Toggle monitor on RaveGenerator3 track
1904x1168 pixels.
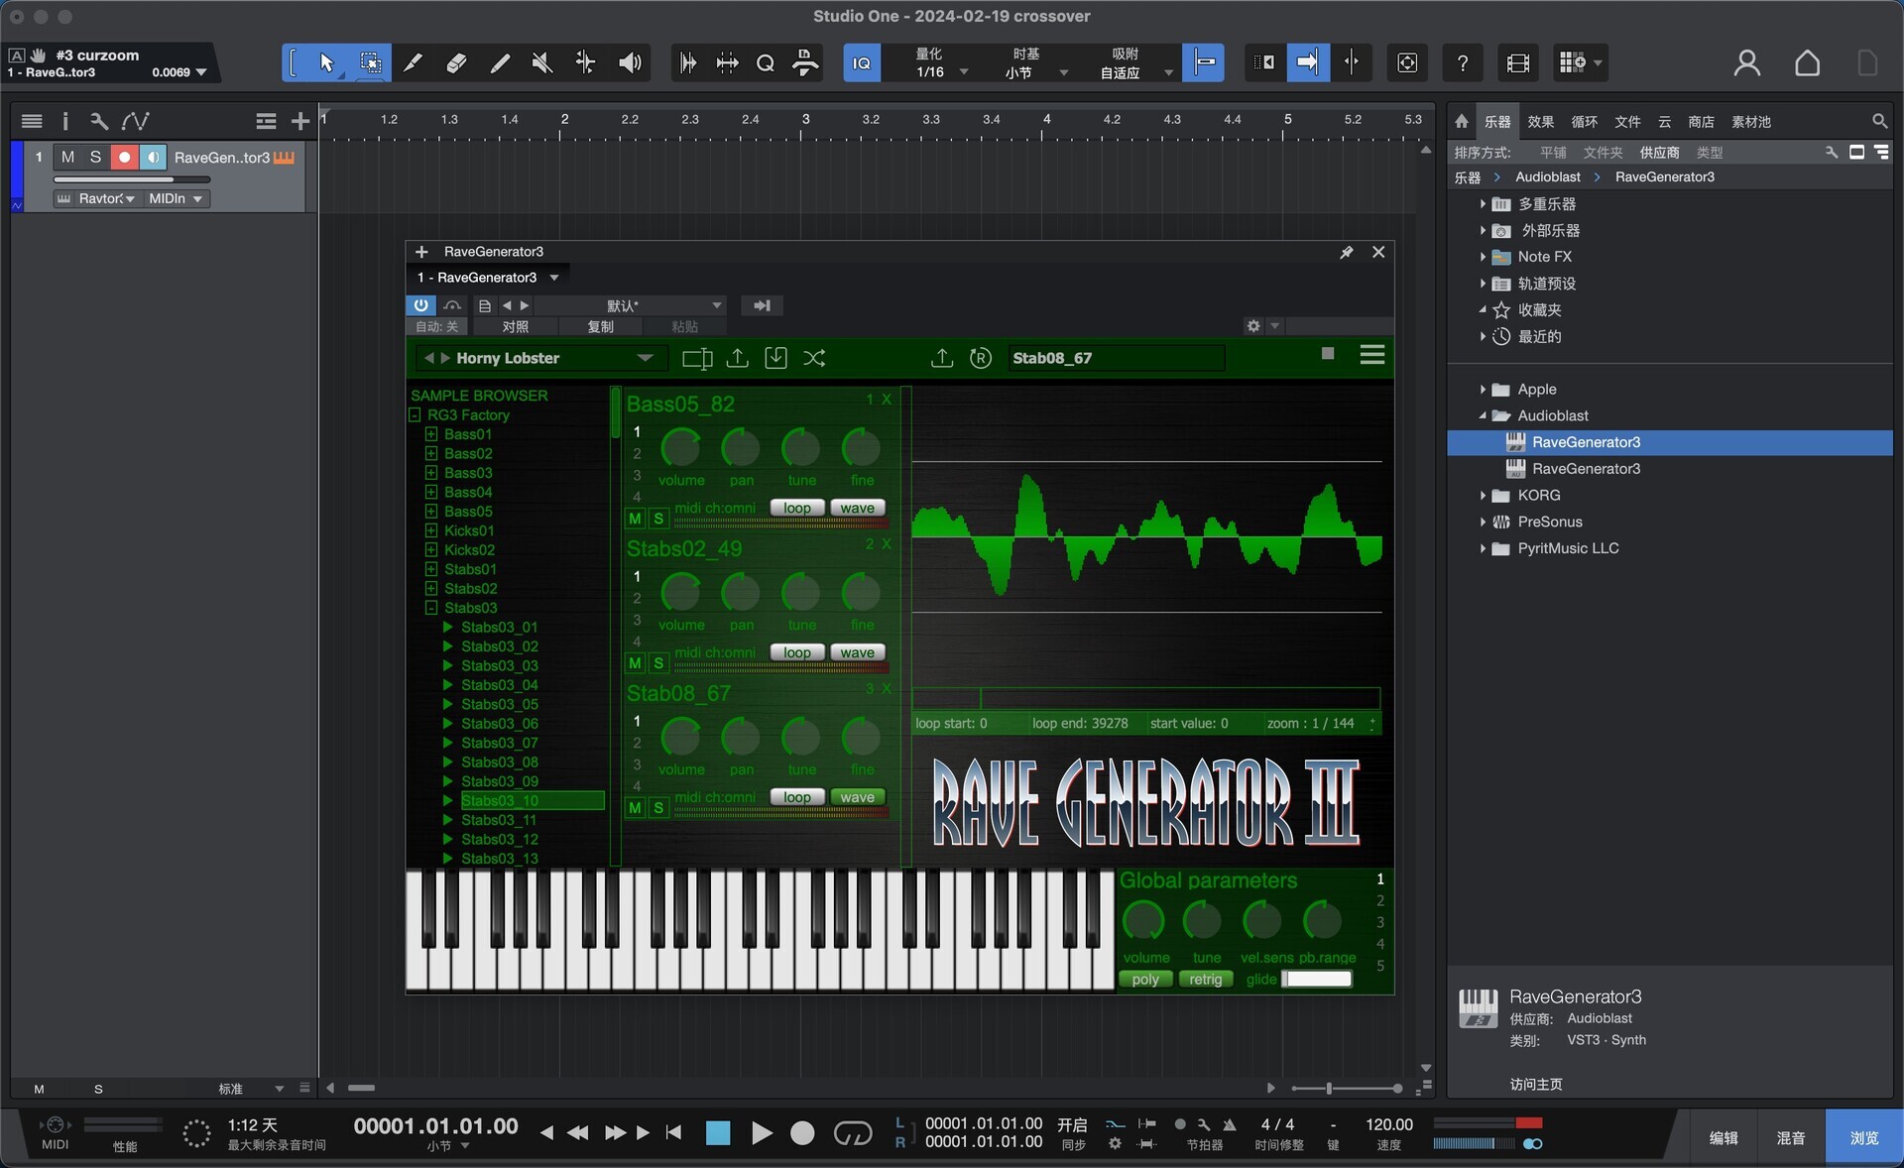153,157
